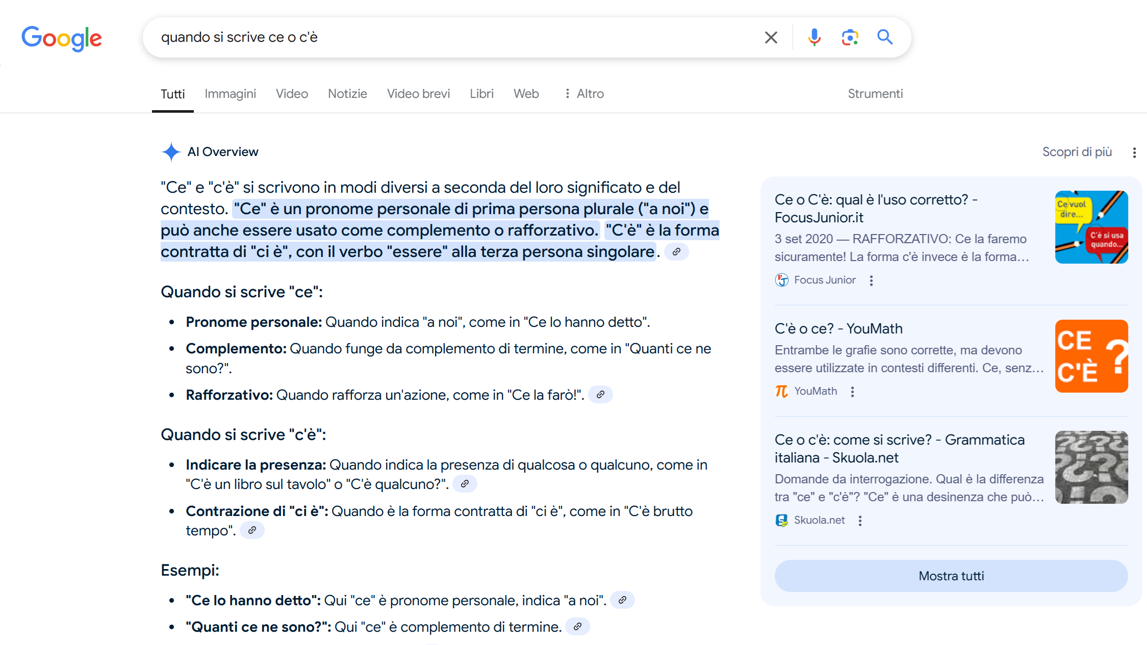Expand the Altro more-filters menu
The image size is (1147, 645).
tap(584, 94)
